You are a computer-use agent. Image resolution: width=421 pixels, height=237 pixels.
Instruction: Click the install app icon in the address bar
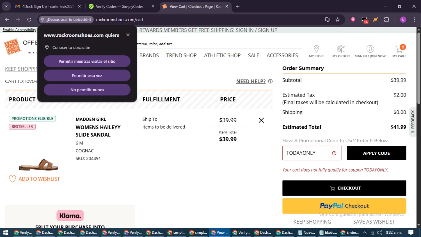tap(327, 20)
